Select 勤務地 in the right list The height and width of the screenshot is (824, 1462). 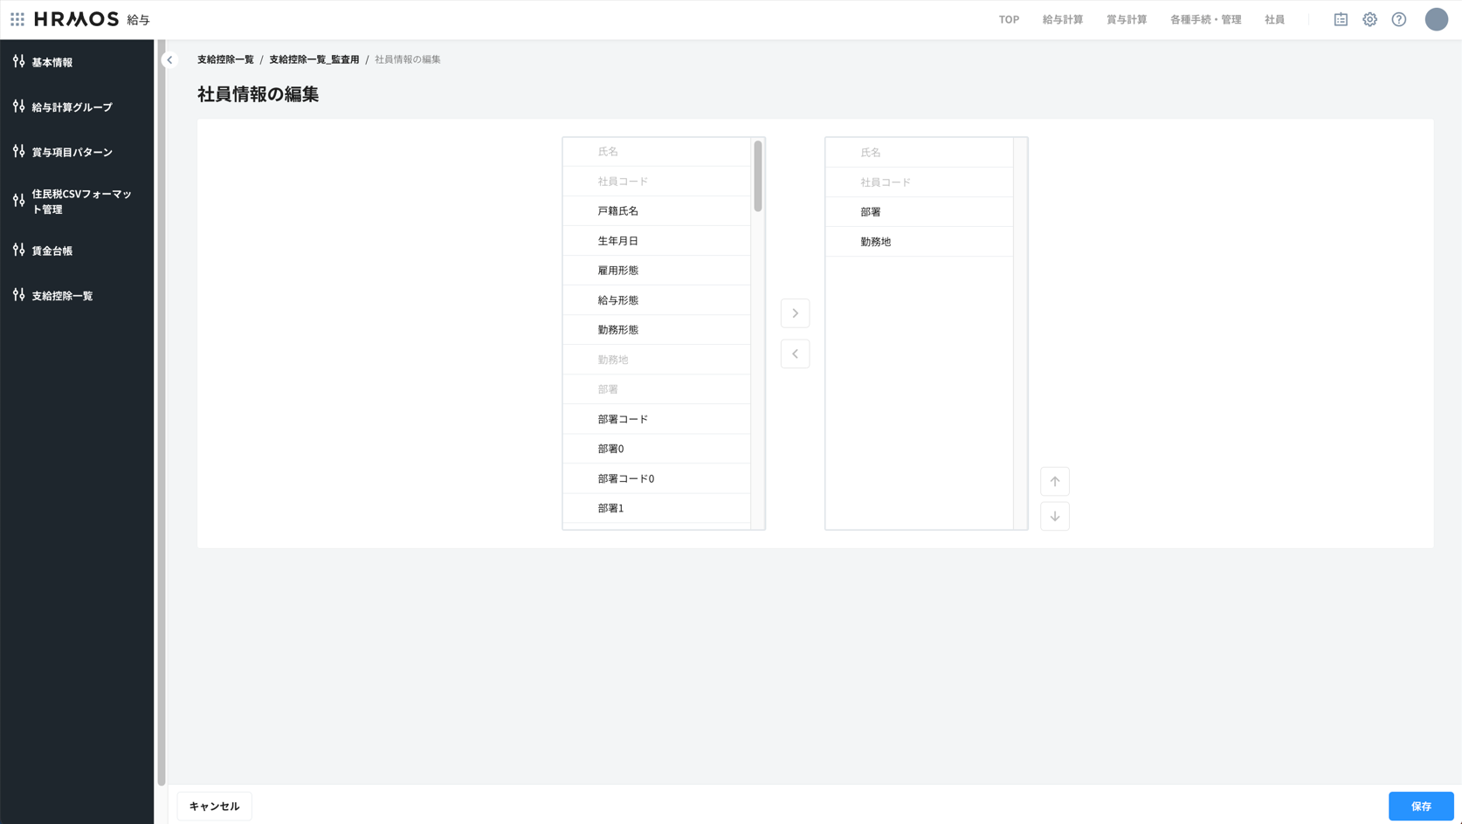click(x=876, y=242)
